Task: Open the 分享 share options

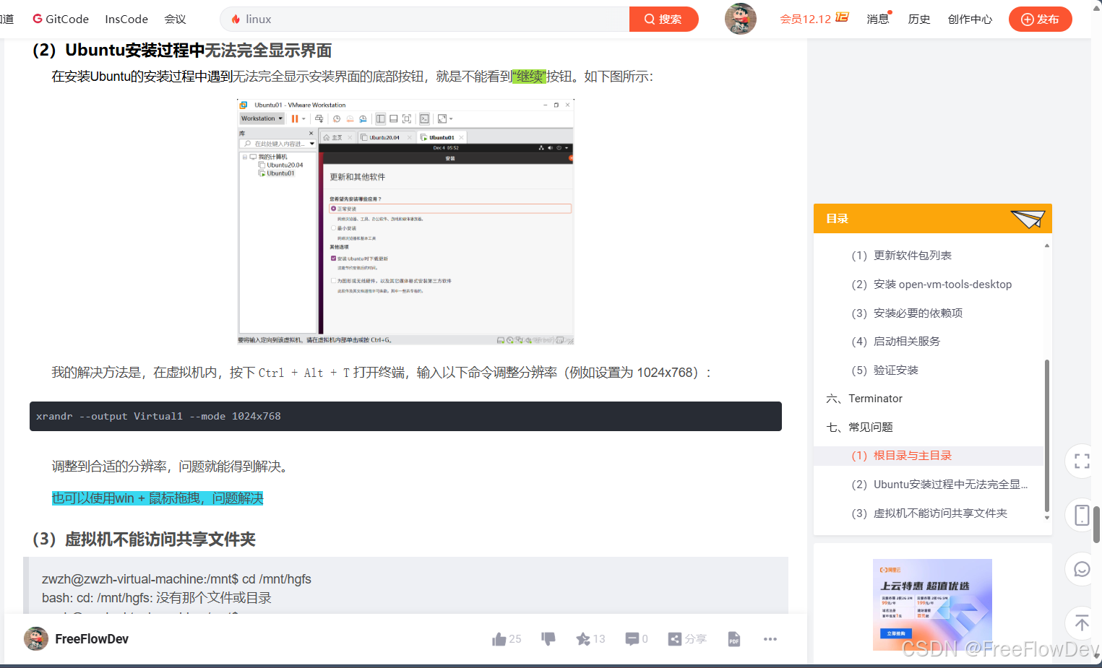Action: tap(686, 638)
